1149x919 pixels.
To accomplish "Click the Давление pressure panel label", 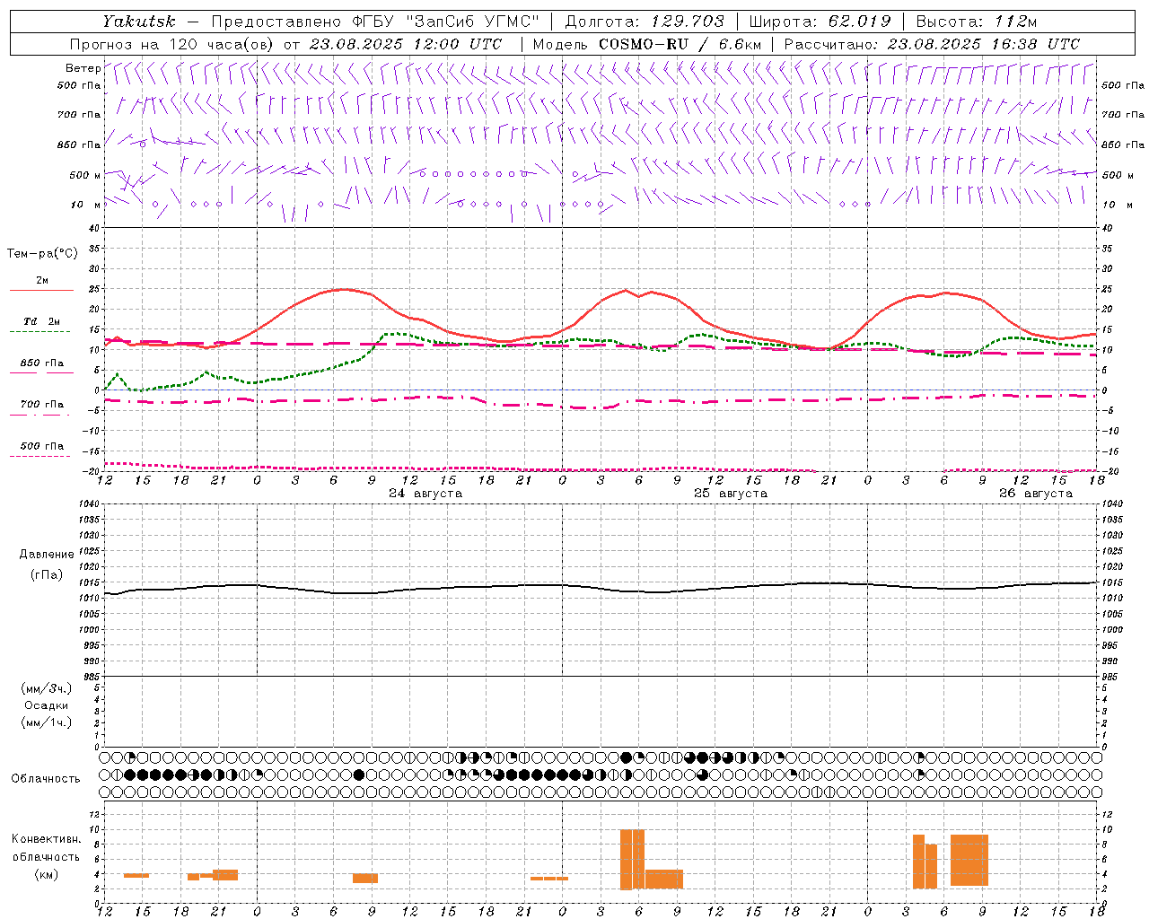I will pyautogui.click(x=47, y=555).
